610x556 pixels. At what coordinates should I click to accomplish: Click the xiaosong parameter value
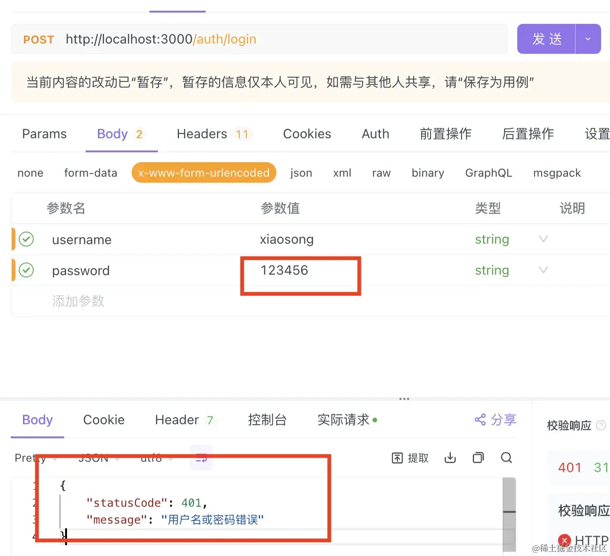(287, 240)
